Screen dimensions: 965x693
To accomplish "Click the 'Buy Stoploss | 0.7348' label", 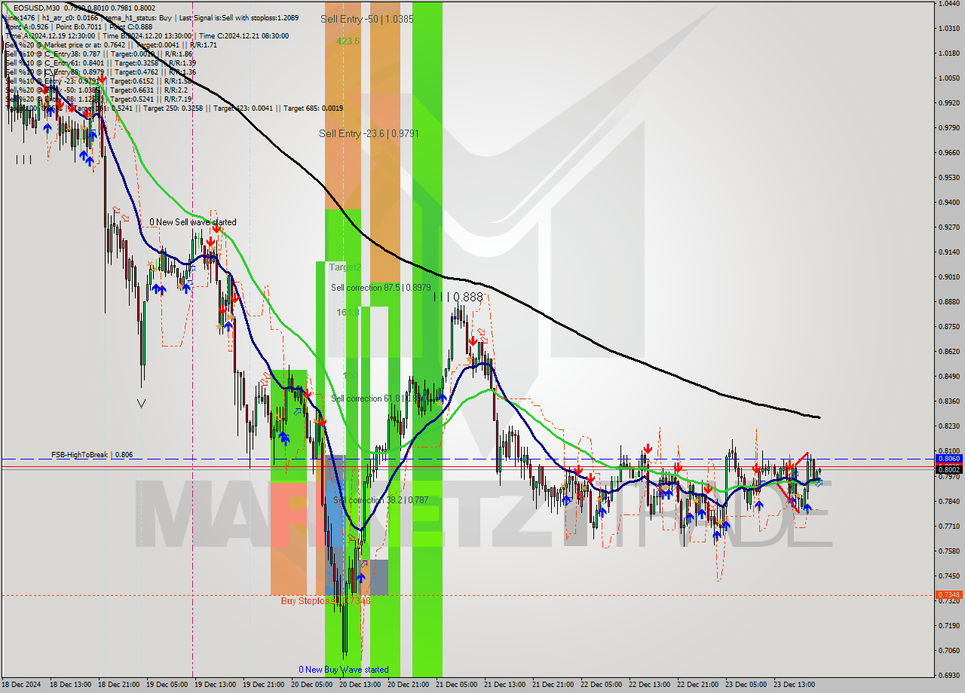I will (x=326, y=601).
